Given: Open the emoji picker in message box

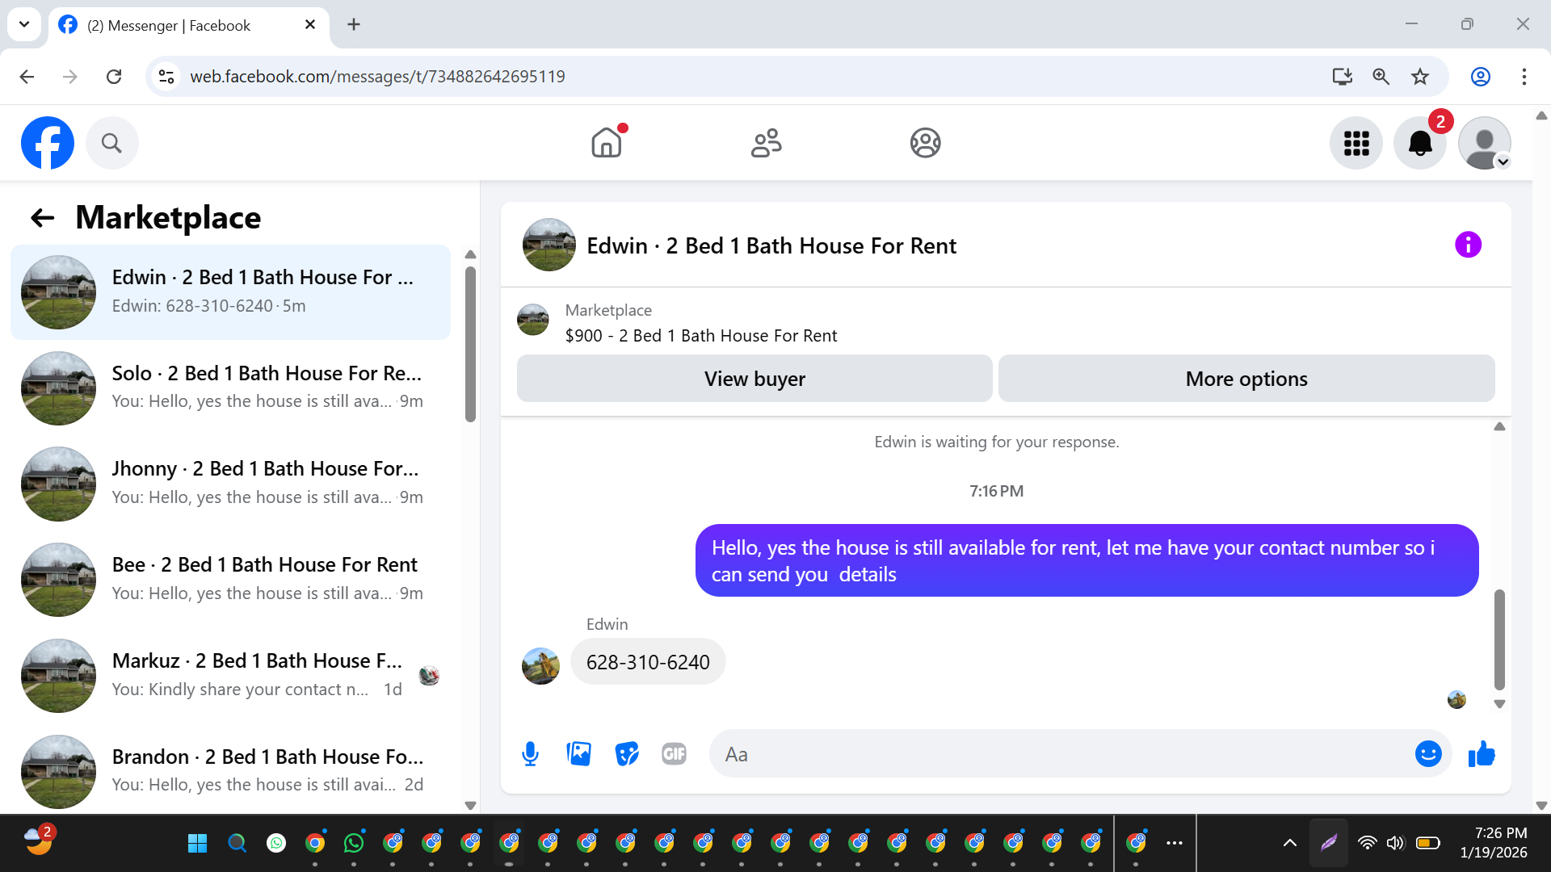Looking at the screenshot, I should coord(1427,754).
